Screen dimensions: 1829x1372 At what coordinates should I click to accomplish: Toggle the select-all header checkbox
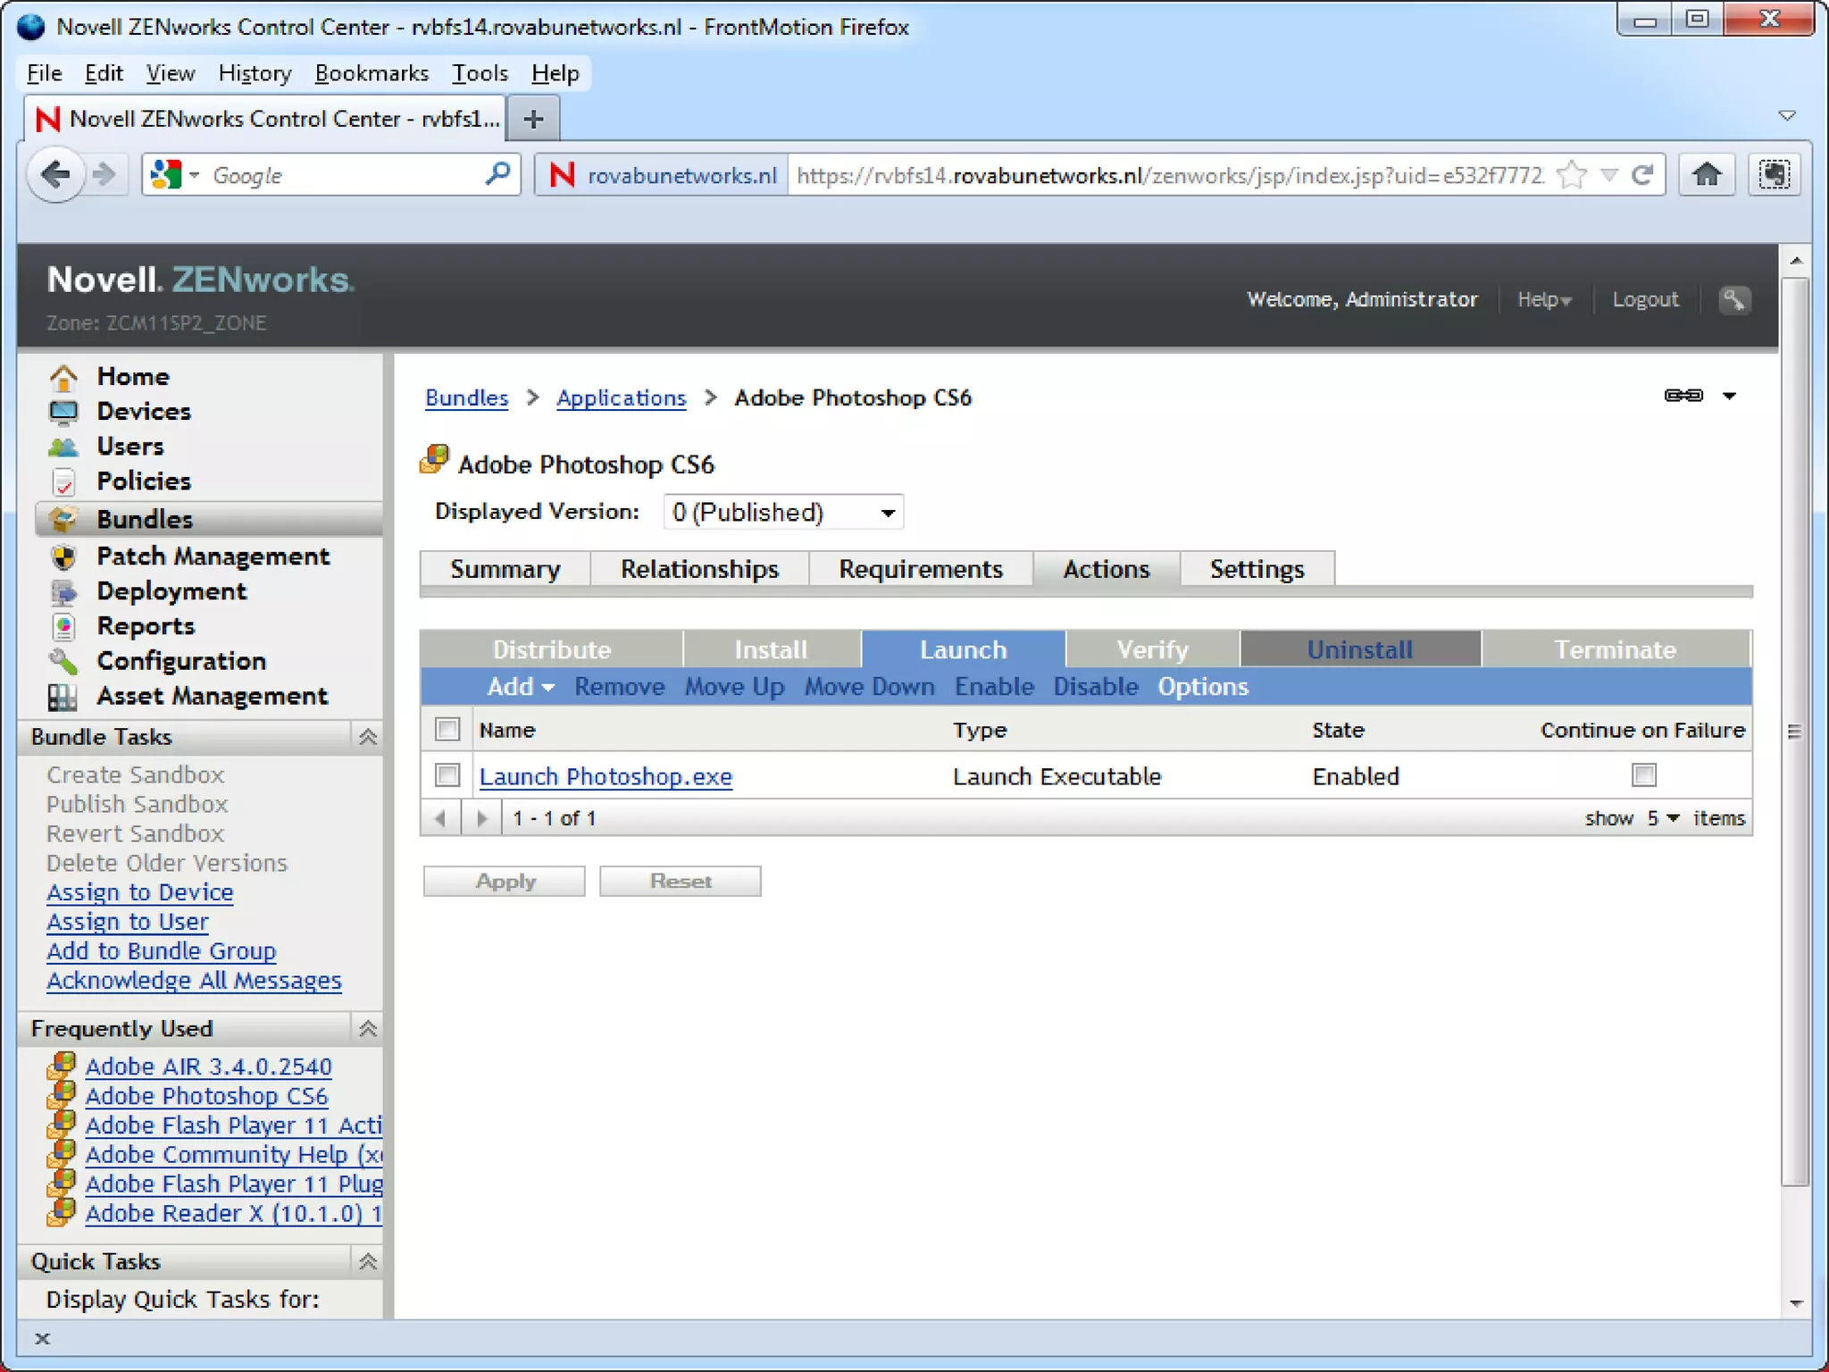coord(447,730)
